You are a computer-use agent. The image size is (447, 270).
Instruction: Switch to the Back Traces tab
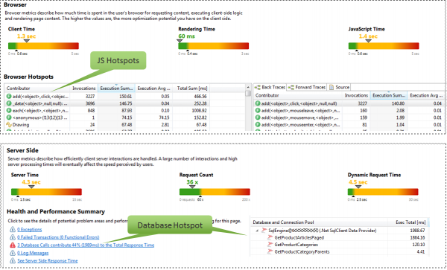pyautogui.click(x=270, y=87)
